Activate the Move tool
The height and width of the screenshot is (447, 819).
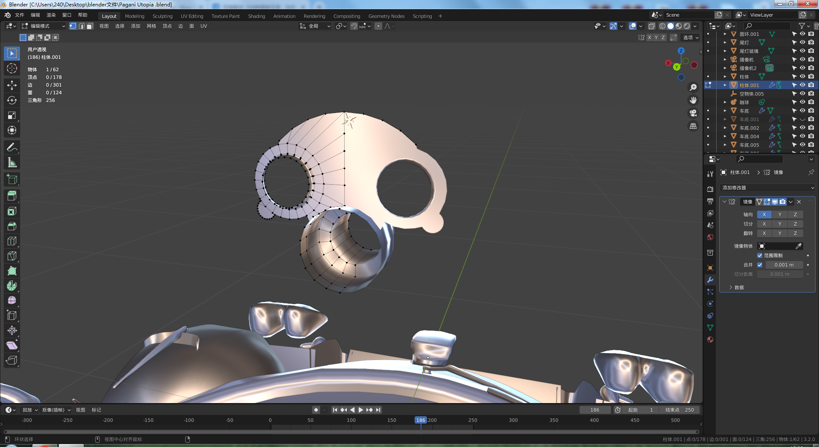(12, 85)
